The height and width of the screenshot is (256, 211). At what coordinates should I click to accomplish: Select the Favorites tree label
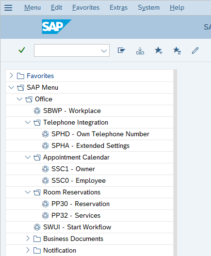(40, 76)
